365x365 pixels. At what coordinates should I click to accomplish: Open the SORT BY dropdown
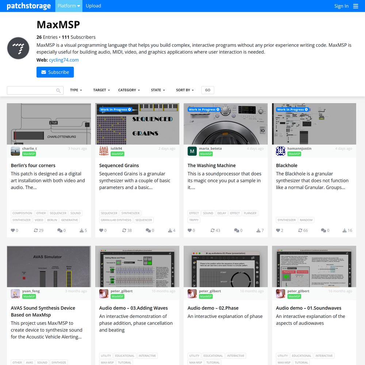point(185,90)
